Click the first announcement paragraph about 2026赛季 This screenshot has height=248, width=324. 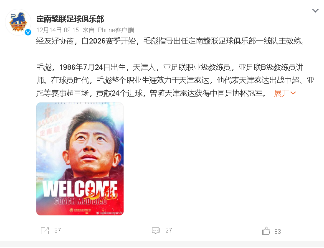(170, 41)
